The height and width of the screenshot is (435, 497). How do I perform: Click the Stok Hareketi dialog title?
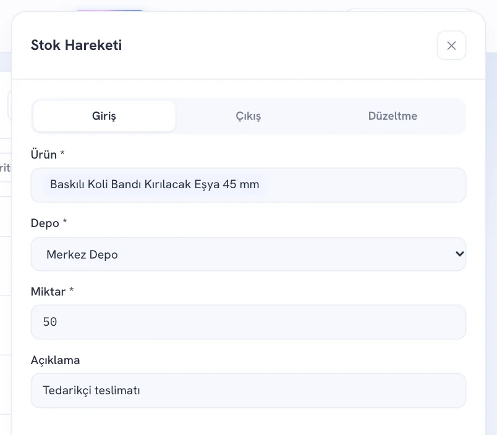pos(76,45)
